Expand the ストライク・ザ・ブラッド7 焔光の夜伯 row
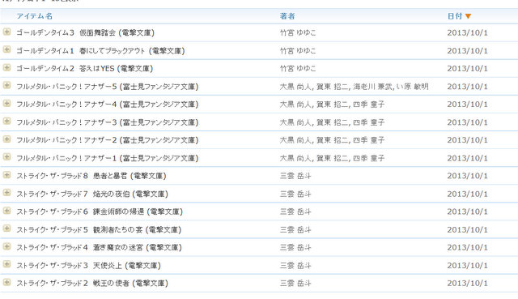Screen dimensions: 518x299 point(6,193)
